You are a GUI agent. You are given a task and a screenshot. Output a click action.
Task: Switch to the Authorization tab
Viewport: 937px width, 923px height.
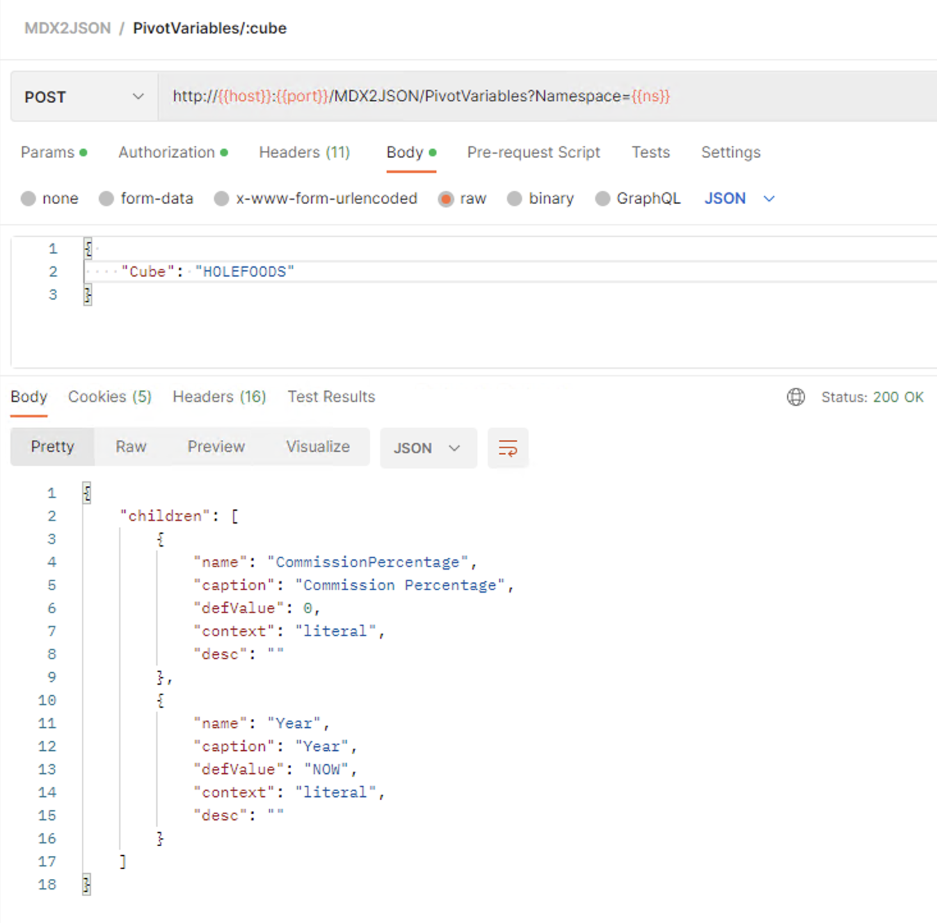click(x=173, y=152)
